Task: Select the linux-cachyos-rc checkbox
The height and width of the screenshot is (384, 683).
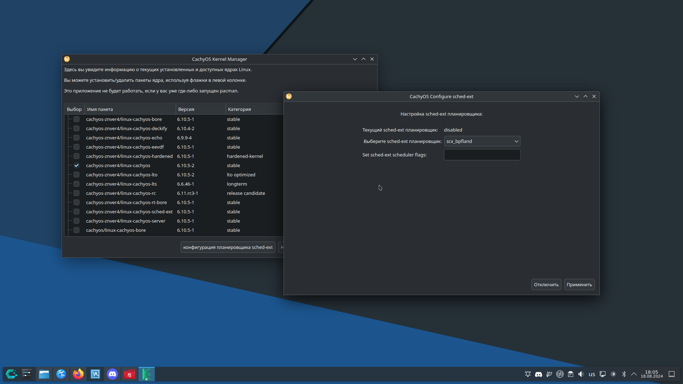Action: click(76, 193)
